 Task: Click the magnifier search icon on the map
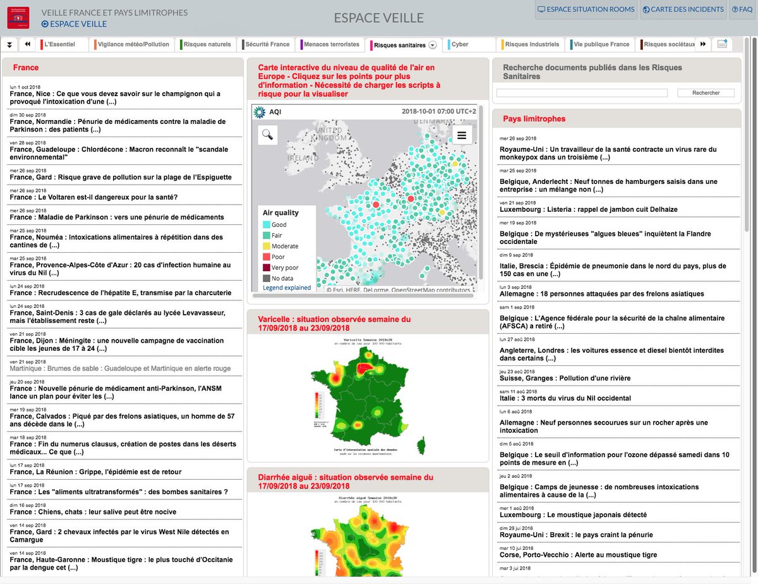(267, 135)
